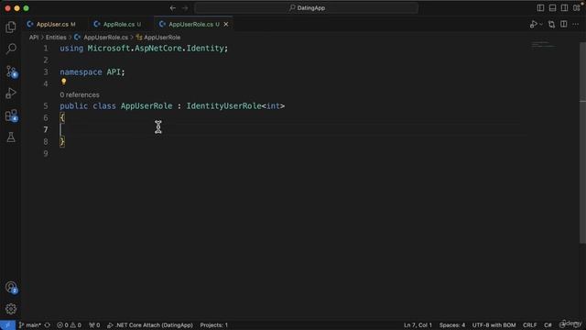Screen dimensions: 586x330
Task: Click Projects: 1 in the status bar
Action: pyautogui.click(x=213, y=325)
